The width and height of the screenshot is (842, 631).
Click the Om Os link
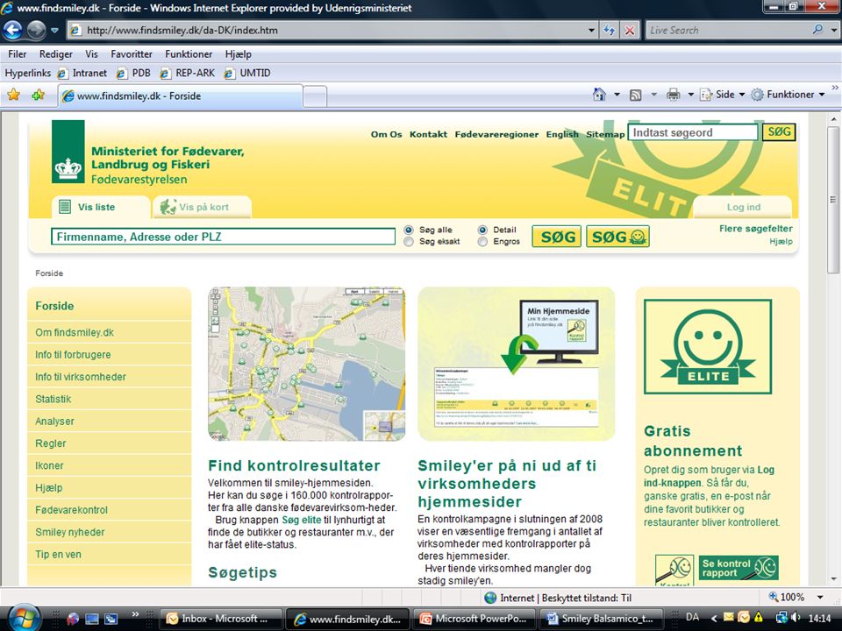click(x=386, y=134)
